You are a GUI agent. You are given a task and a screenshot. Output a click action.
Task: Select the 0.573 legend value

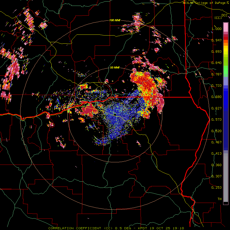point(216,120)
